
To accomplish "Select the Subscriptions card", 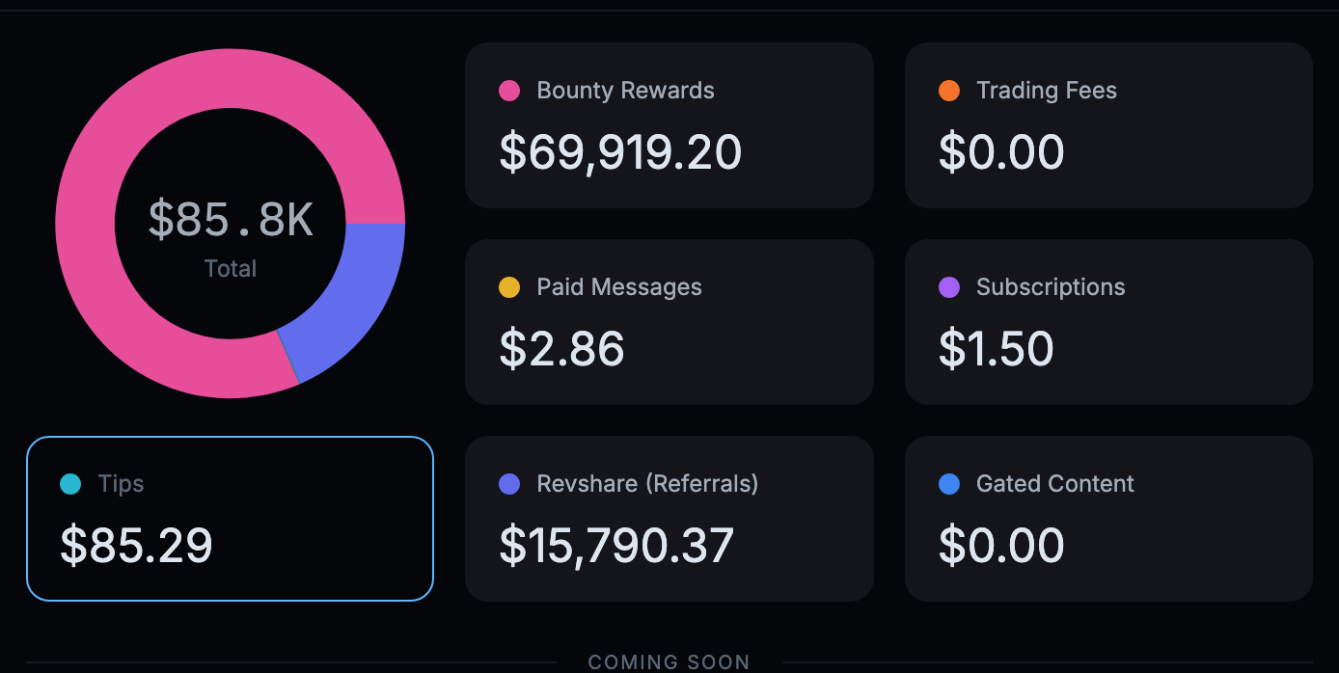I will 1108,322.
